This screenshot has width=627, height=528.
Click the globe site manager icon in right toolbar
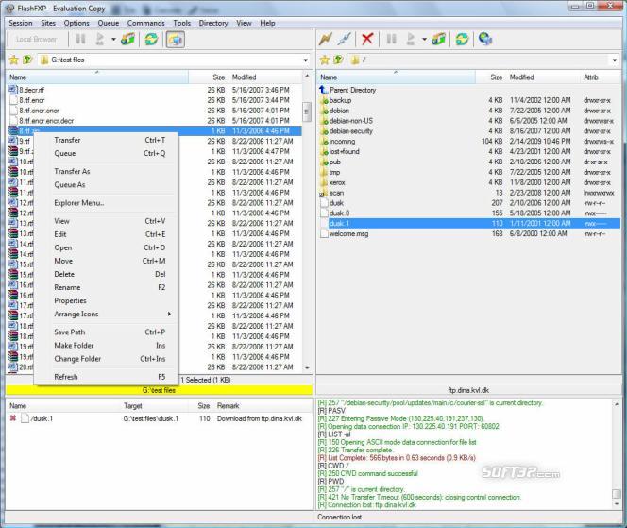click(485, 40)
